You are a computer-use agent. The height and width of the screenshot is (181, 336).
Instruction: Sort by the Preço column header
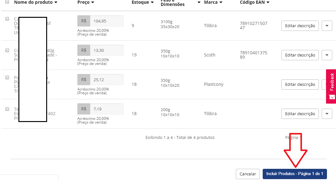(86, 2)
